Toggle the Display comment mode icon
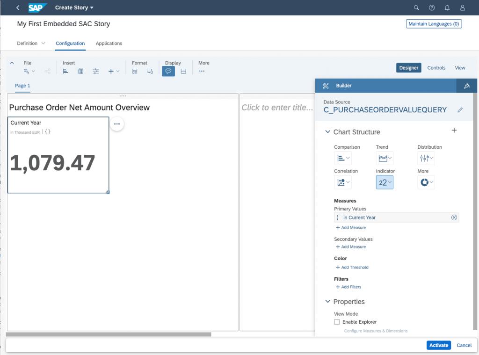The height and width of the screenshot is (355, 479). click(168, 71)
